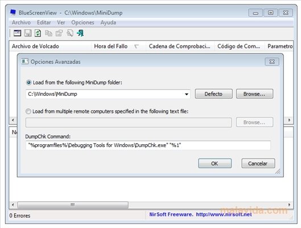Click the Copy selected items toolbar icon
Viewport: 301px width, 228px height.
(x=48, y=33)
